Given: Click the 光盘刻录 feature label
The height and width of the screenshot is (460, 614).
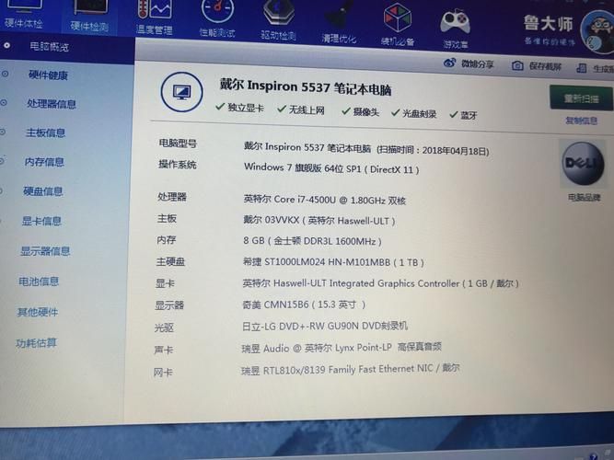Looking at the screenshot, I should [x=420, y=113].
